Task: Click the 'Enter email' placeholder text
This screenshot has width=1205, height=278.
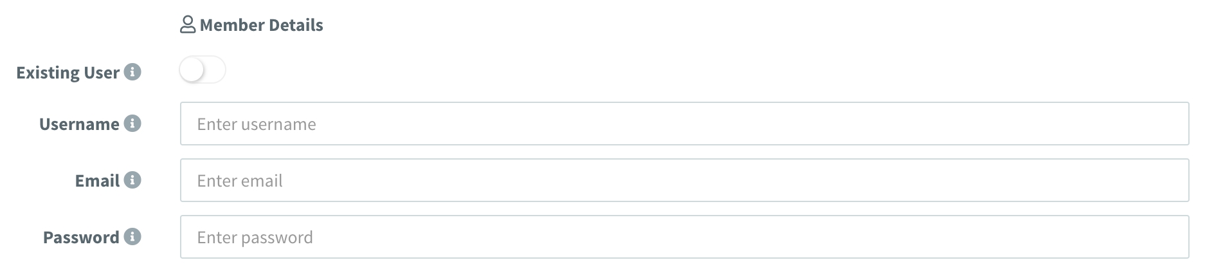Action: click(239, 181)
